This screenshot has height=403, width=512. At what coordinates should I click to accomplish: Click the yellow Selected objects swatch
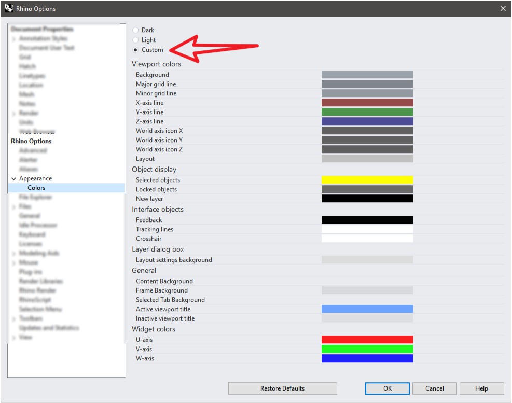[x=367, y=179]
